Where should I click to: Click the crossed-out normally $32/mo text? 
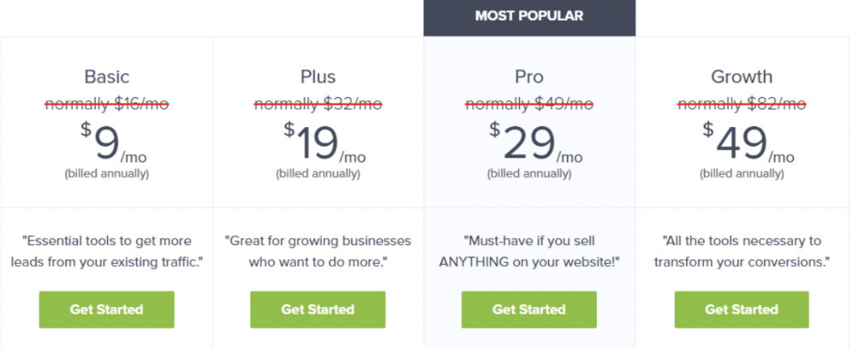[x=318, y=104]
